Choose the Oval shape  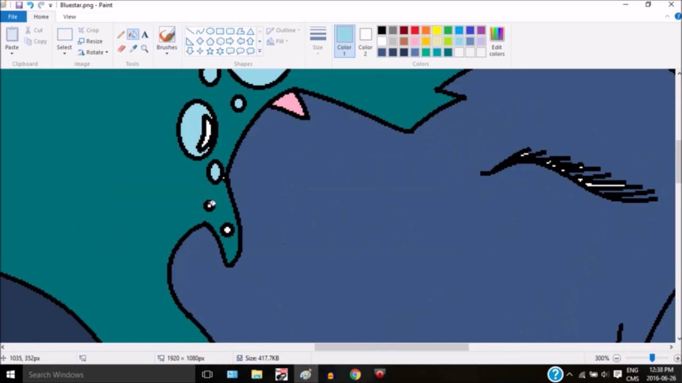pyautogui.click(x=210, y=31)
